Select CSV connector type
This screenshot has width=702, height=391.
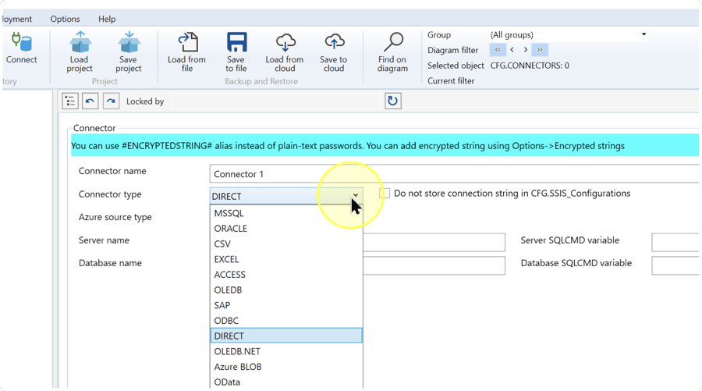click(286, 244)
